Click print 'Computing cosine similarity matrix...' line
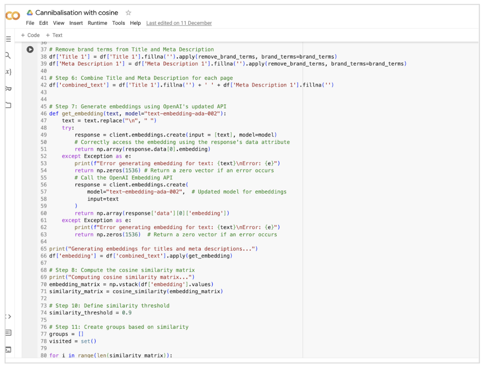The width and height of the screenshot is (487, 367). pyautogui.click(x=122, y=277)
